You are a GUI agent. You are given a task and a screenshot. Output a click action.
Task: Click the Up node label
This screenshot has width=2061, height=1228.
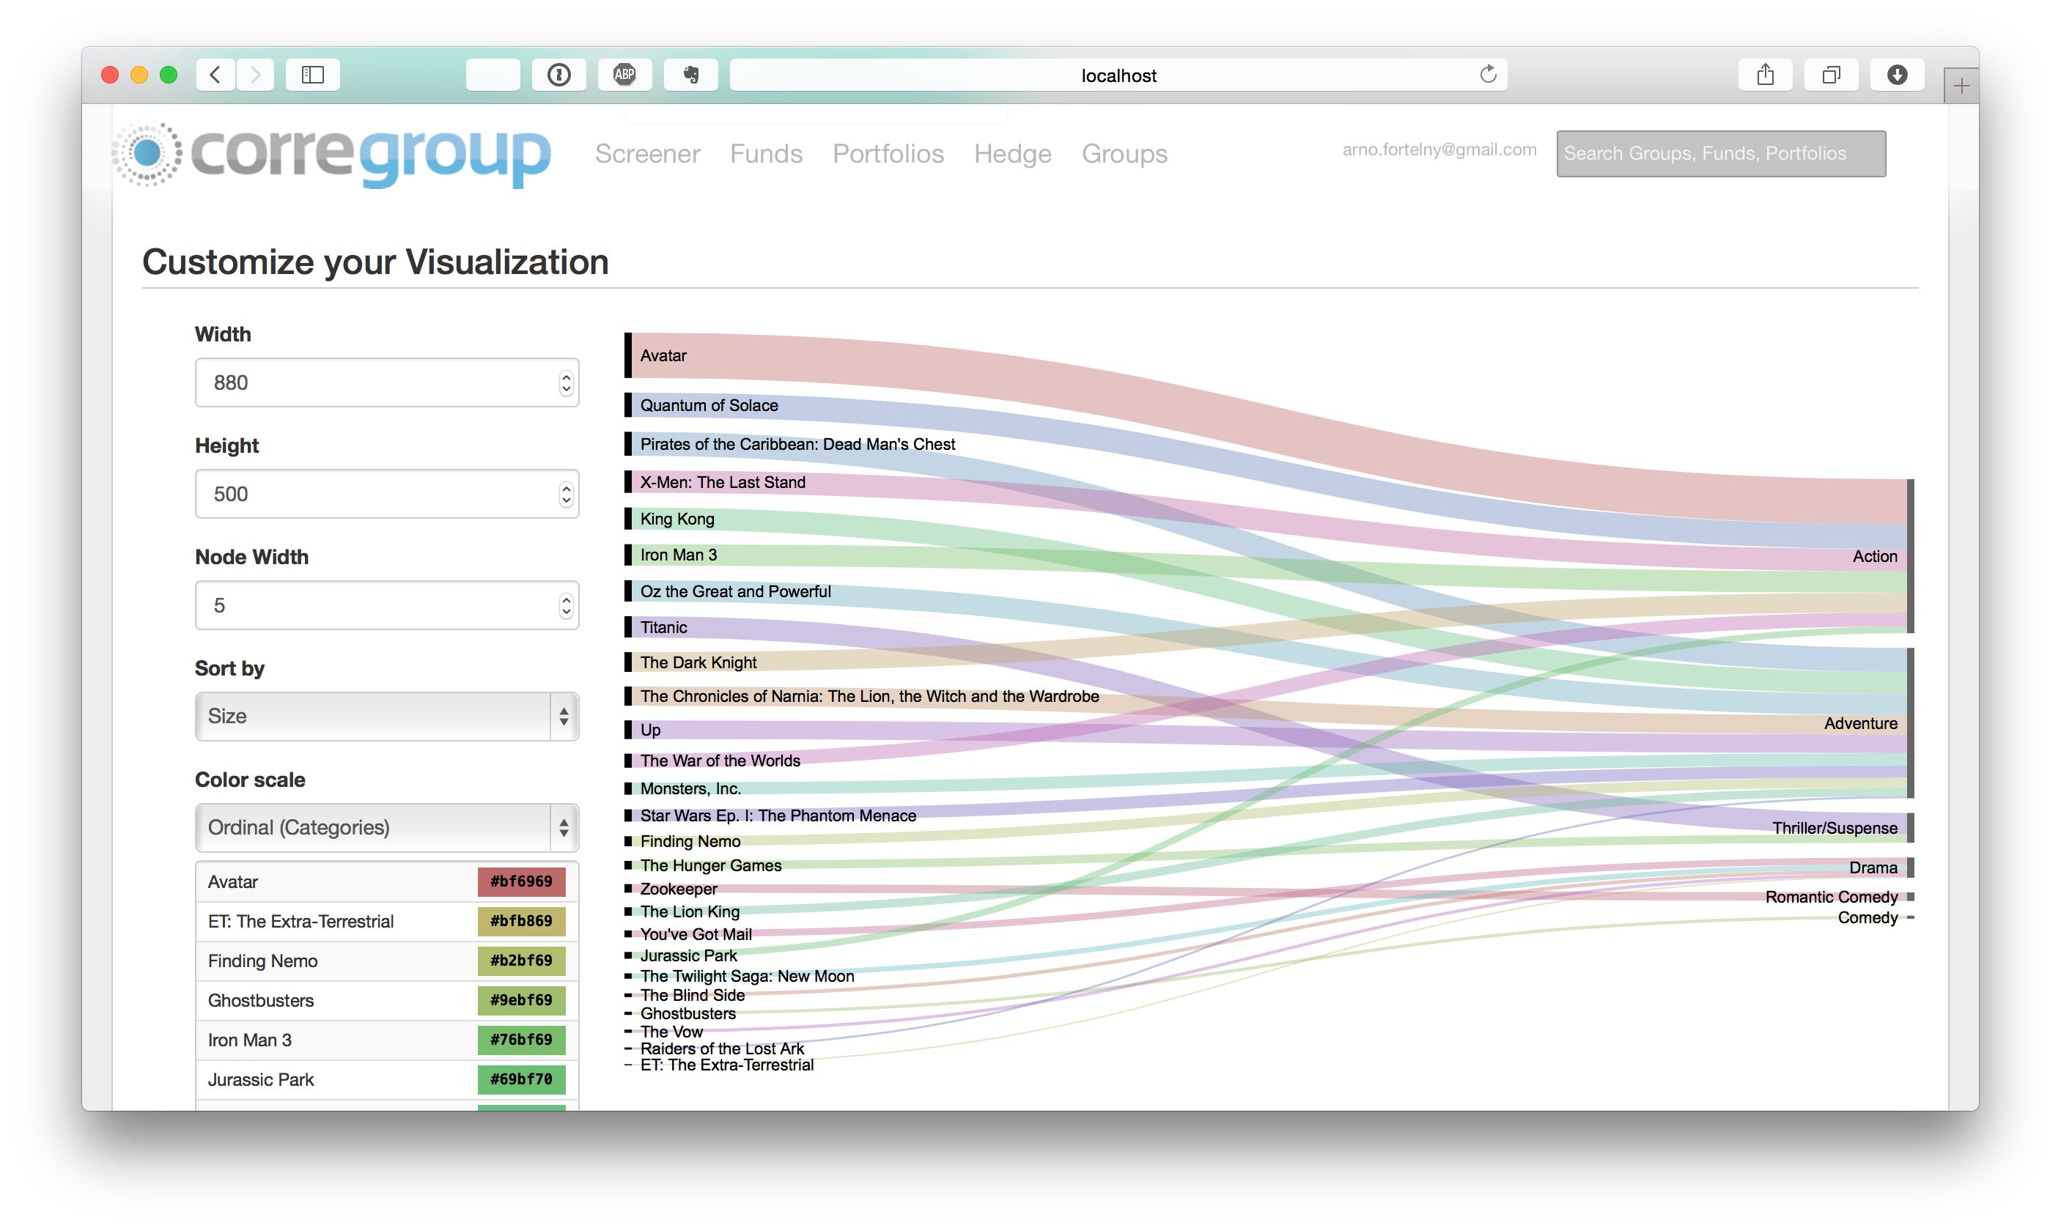650,730
